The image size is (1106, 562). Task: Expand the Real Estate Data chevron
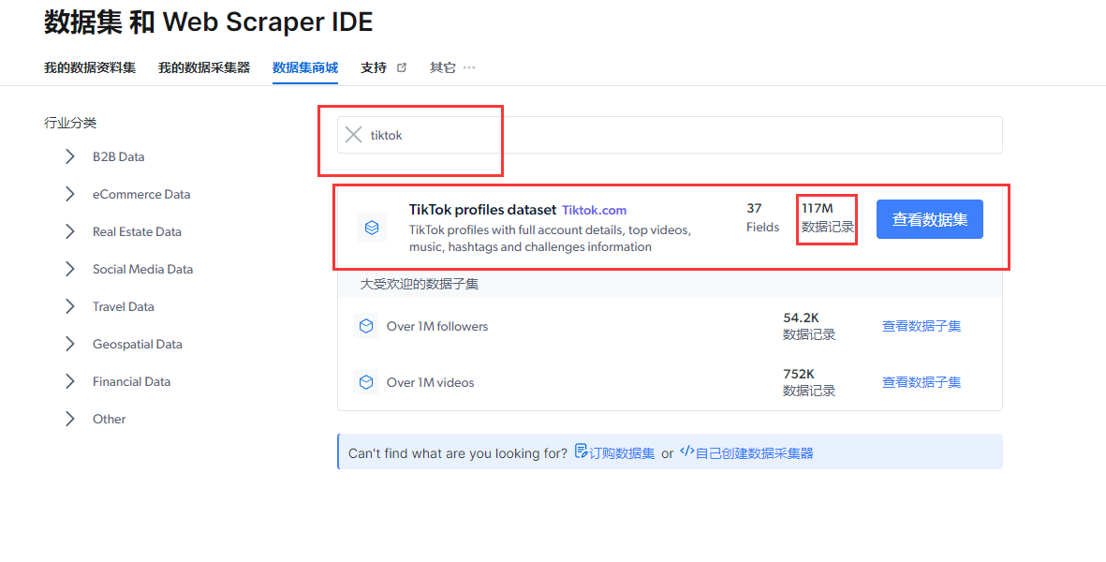(70, 231)
